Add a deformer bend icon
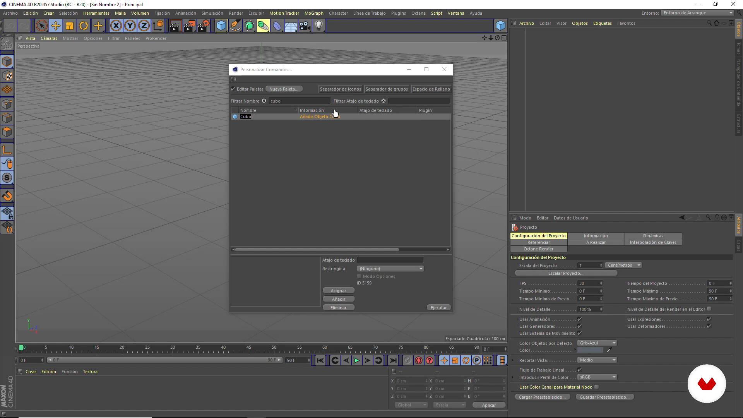The width and height of the screenshot is (743, 418). click(x=277, y=26)
